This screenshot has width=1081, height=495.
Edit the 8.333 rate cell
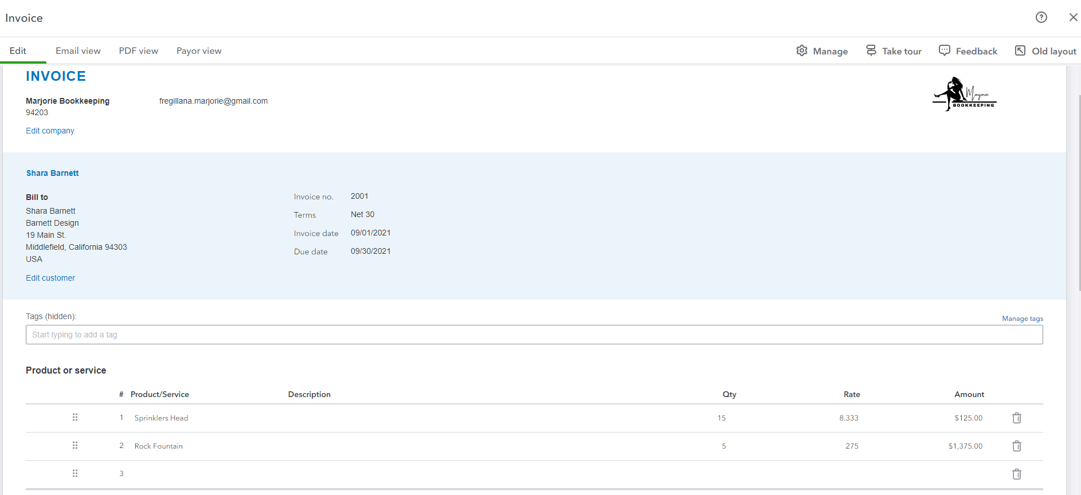click(x=849, y=418)
